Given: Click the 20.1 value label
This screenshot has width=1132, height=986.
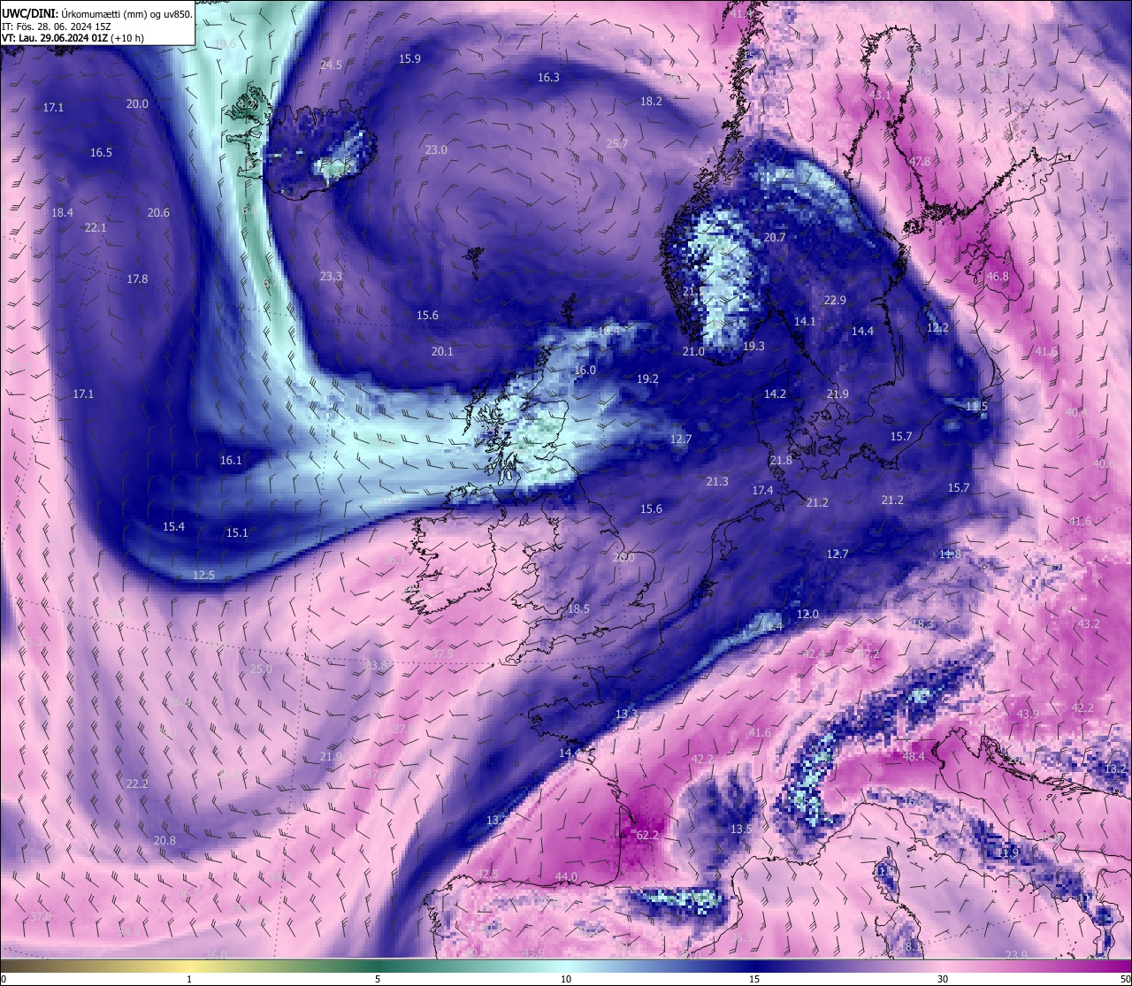Looking at the screenshot, I should point(442,351).
